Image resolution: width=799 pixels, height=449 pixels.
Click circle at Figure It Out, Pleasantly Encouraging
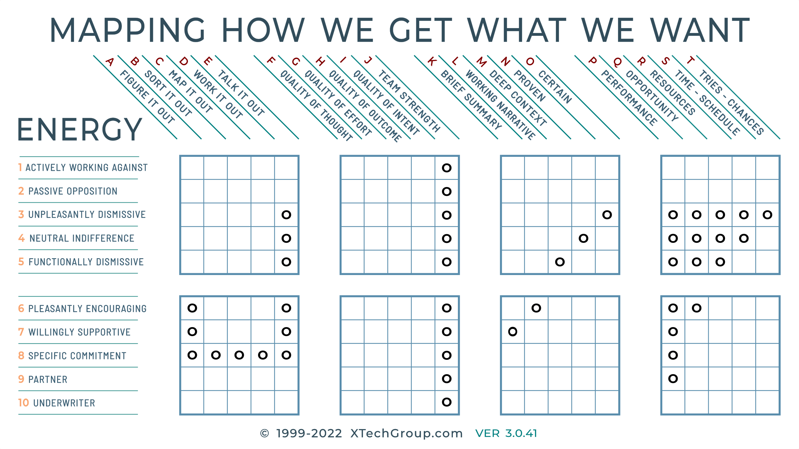point(192,308)
